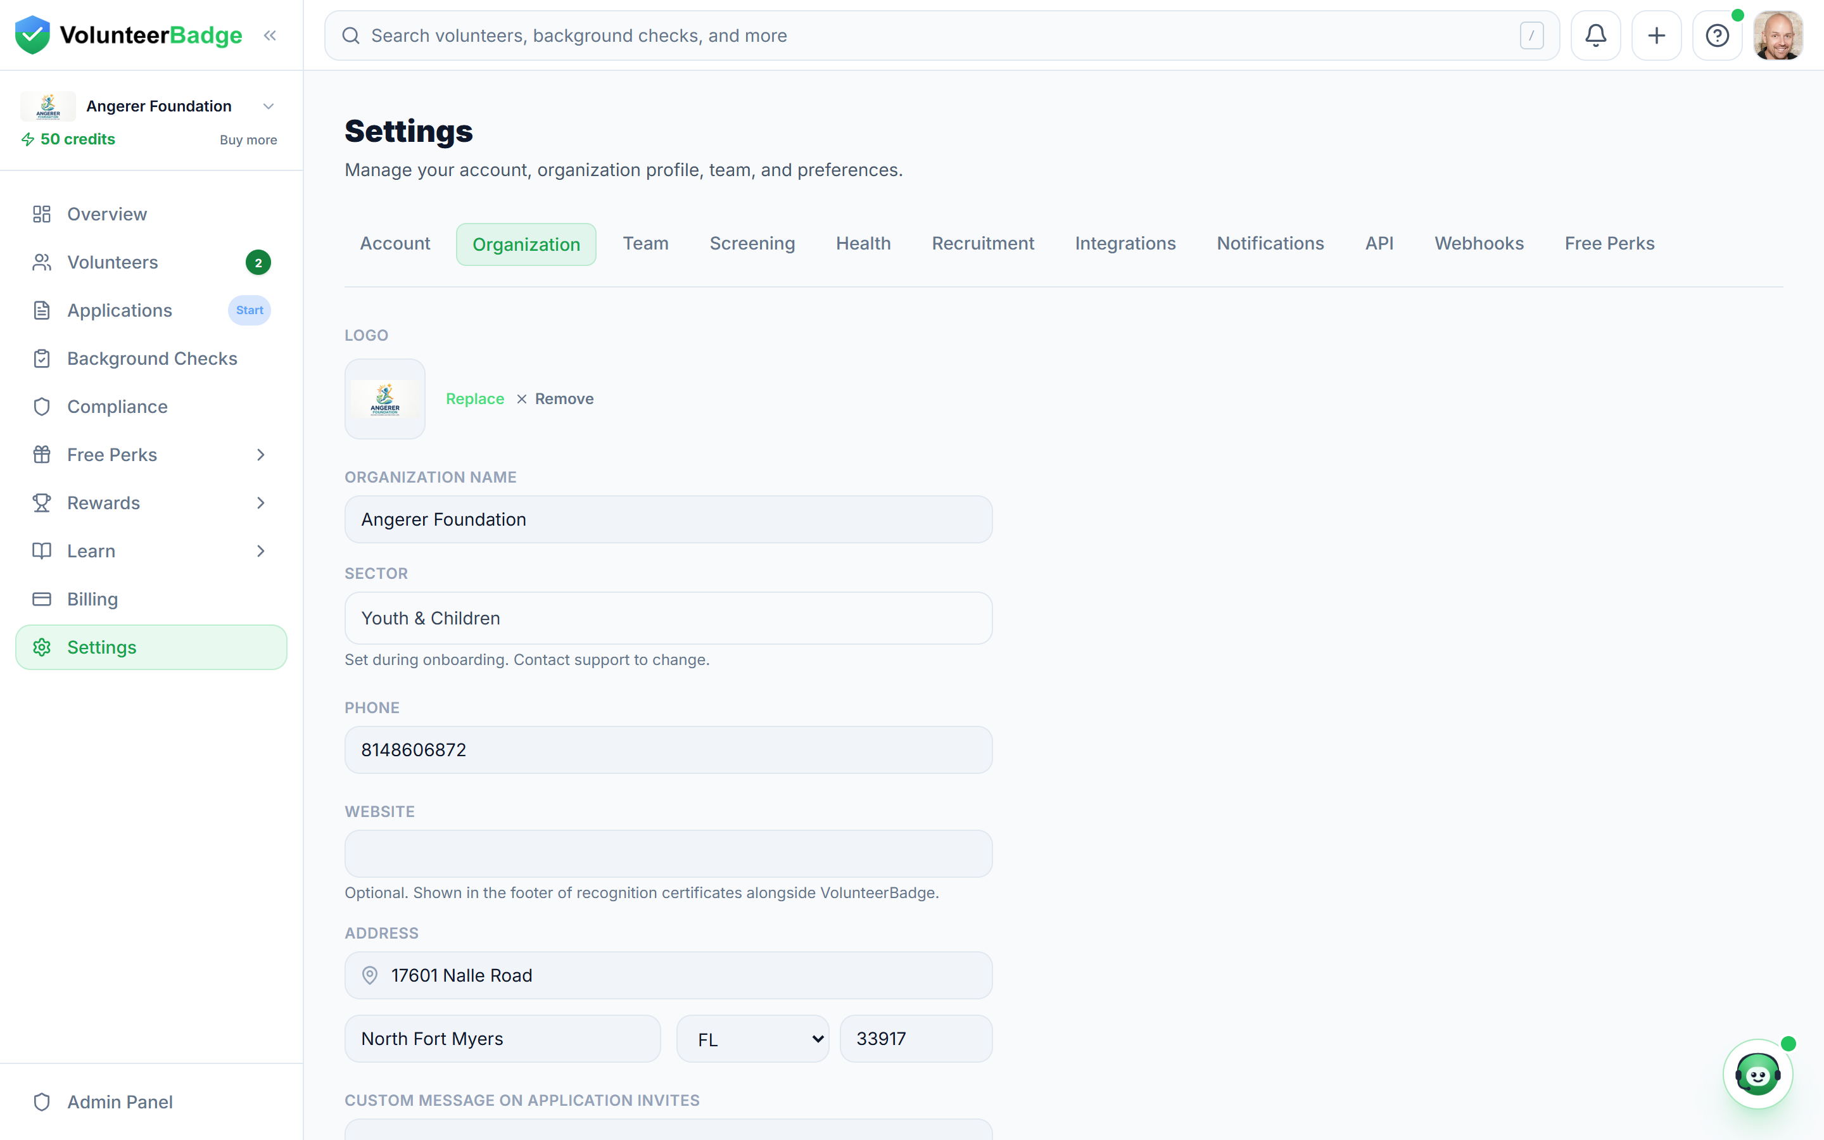Click the credits lightning bolt icon
Image resolution: width=1824 pixels, height=1140 pixels.
pyautogui.click(x=28, y=139)
